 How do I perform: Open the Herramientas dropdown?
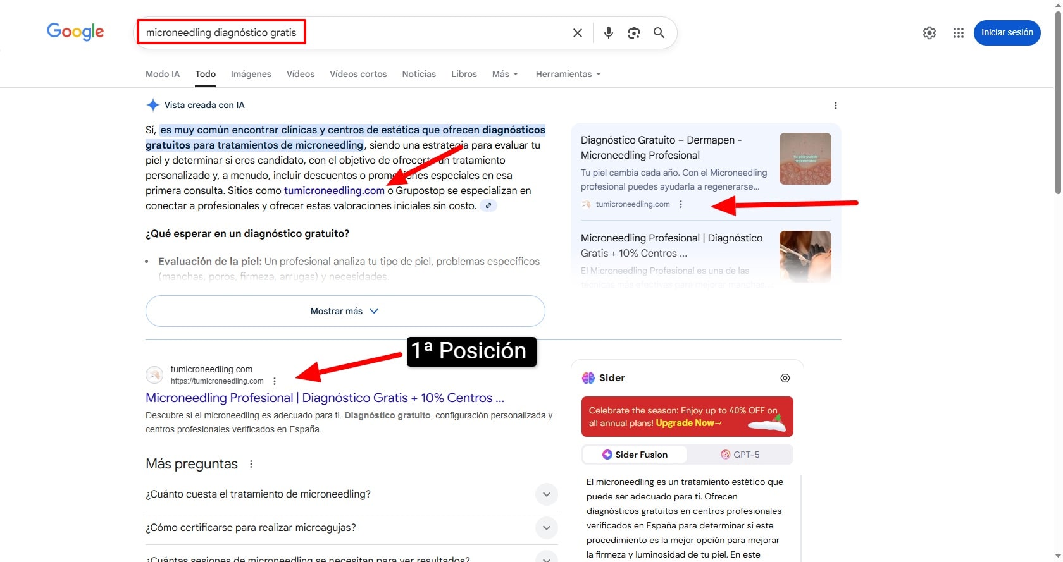click(x=568, y=74)
